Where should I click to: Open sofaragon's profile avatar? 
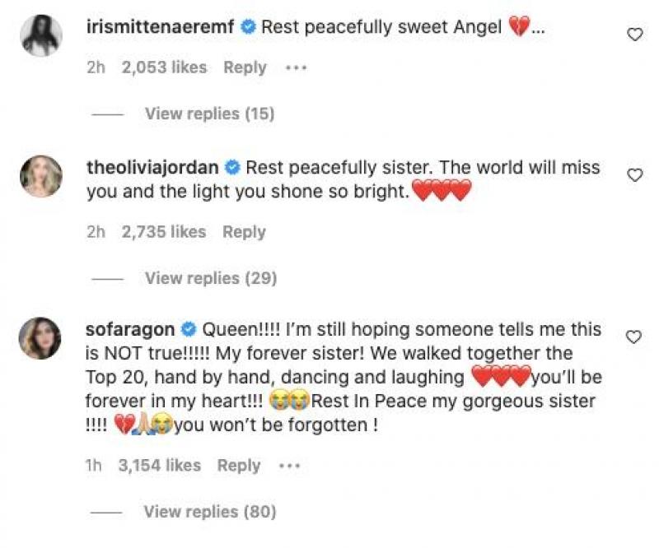coord(40,338)
